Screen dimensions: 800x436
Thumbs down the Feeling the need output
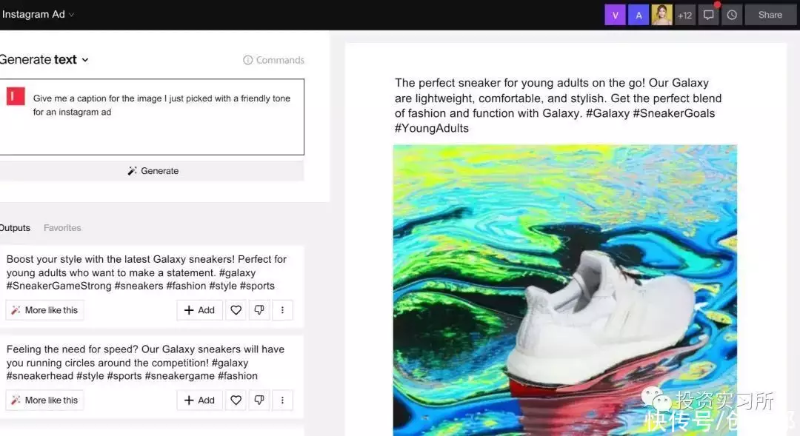(x=259, y=400)
